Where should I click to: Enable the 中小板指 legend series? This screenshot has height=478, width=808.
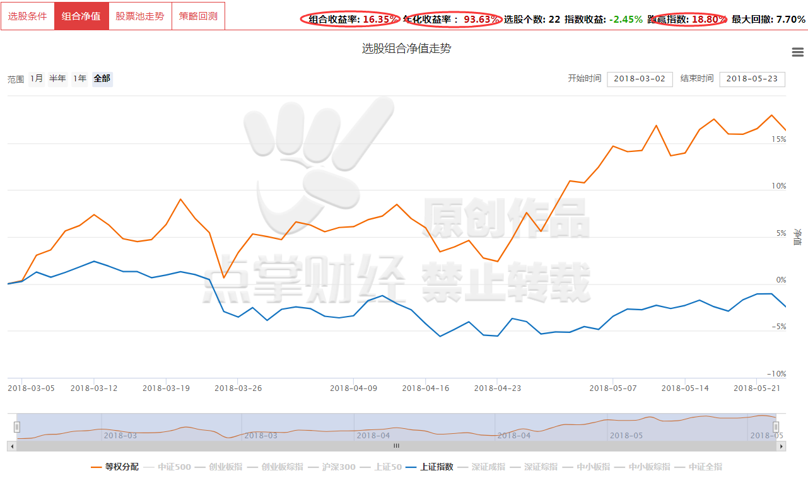pyautogui.click(x=587, y=467)
